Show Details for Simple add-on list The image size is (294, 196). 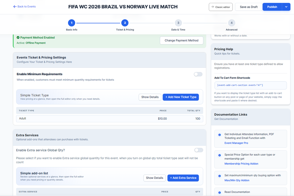click(154, 178)
